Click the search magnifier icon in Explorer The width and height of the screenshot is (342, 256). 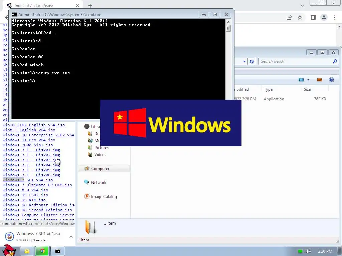(x=335, y=61)
